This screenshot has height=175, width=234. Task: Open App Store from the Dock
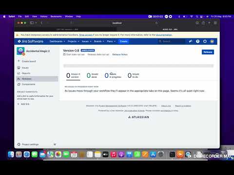(x=153, y=155)
